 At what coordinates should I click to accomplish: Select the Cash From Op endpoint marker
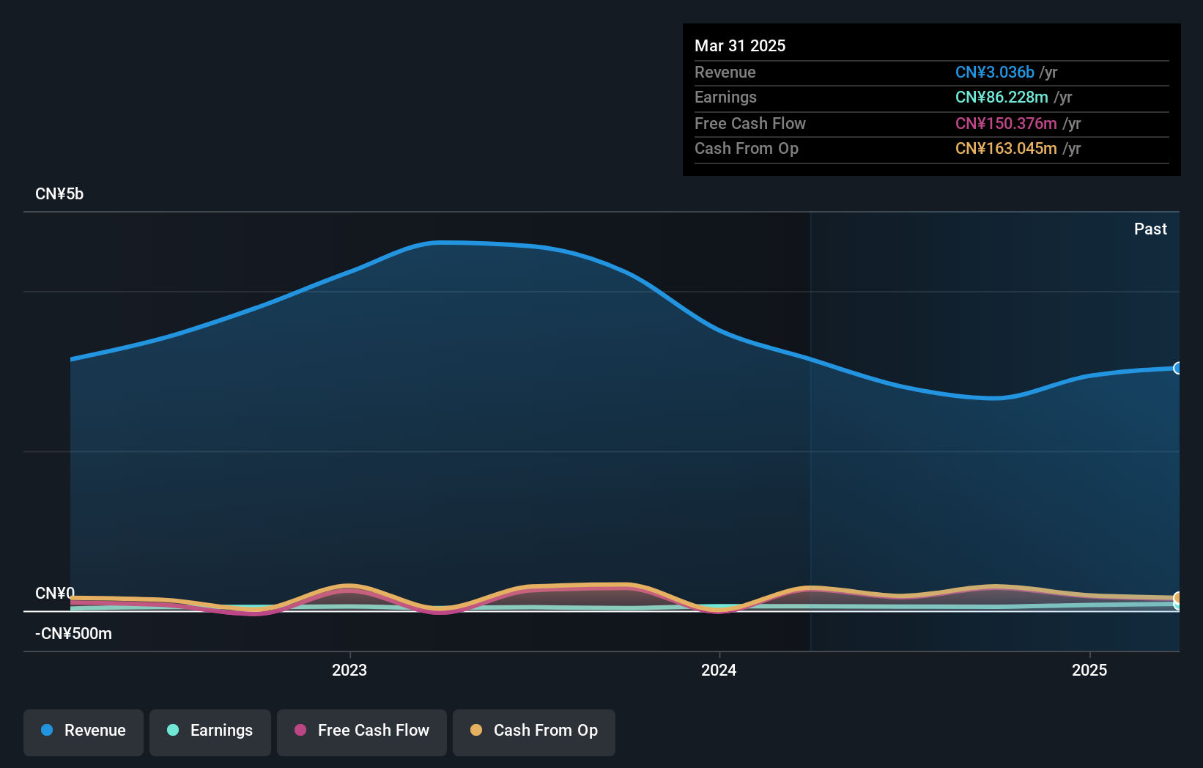[1177, 598]
